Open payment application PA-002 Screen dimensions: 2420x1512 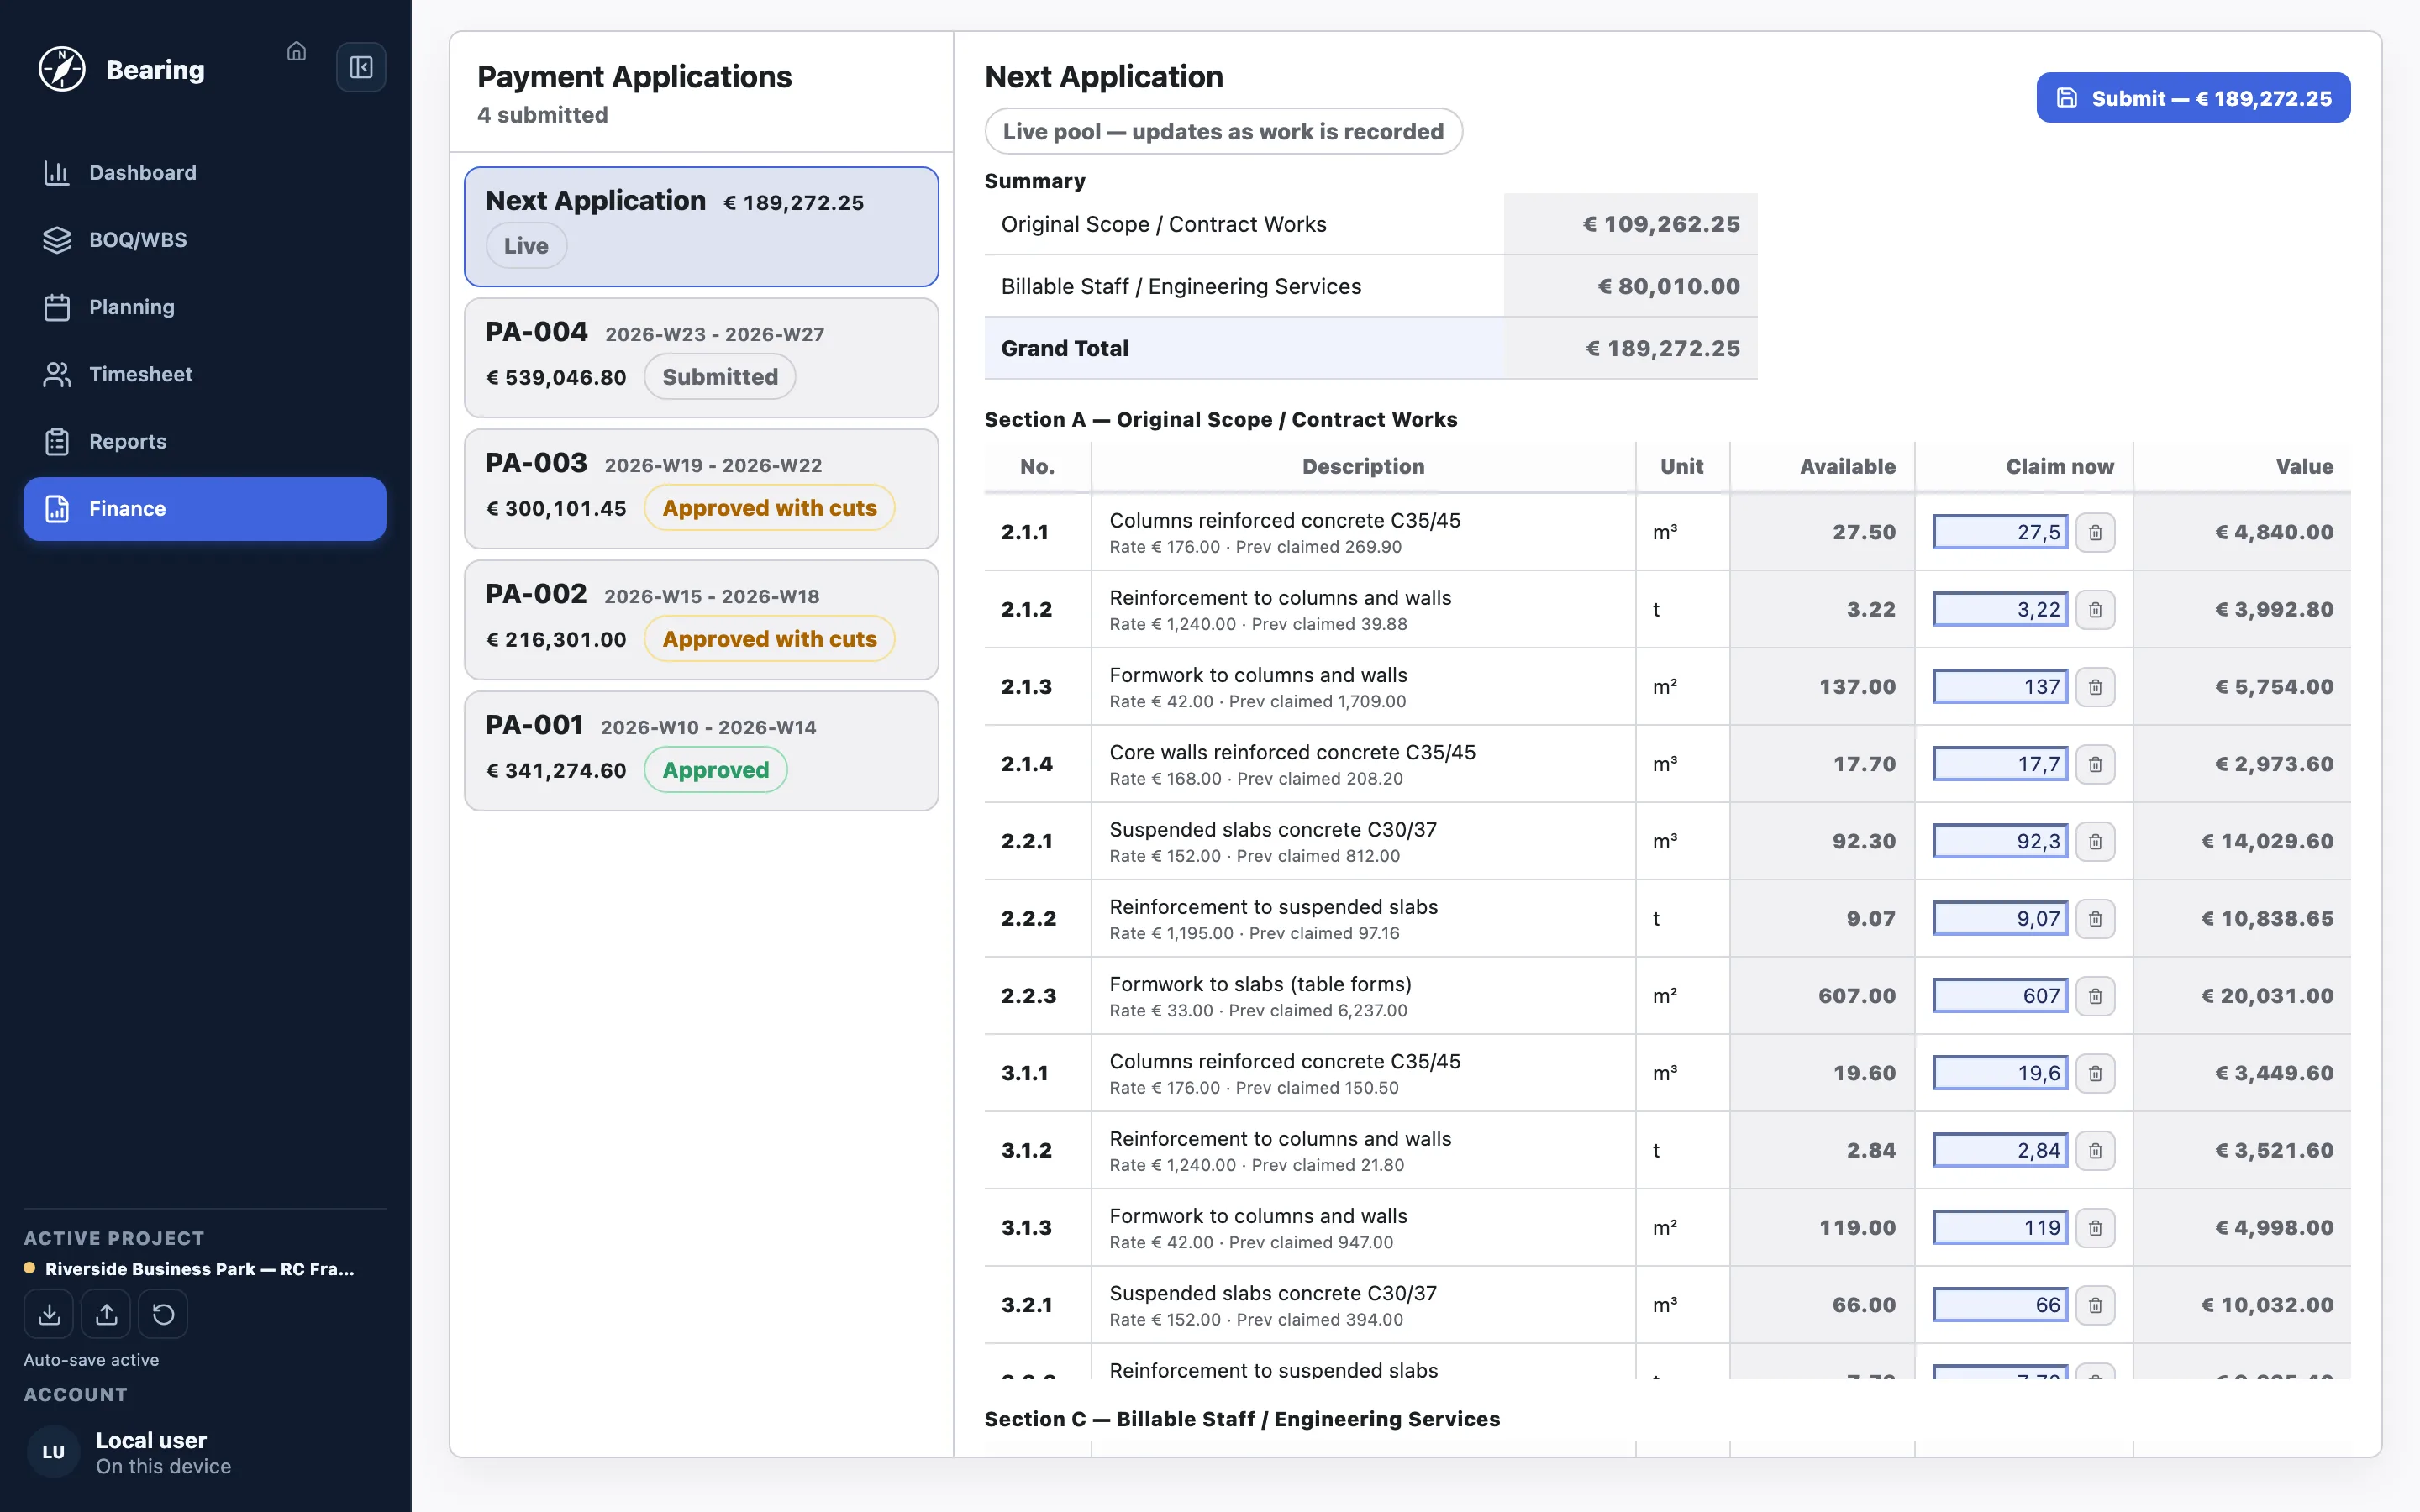coord(701,619)
